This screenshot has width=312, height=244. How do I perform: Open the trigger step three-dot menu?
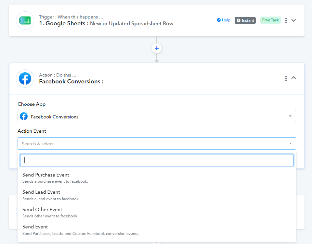tap(286, 20)
